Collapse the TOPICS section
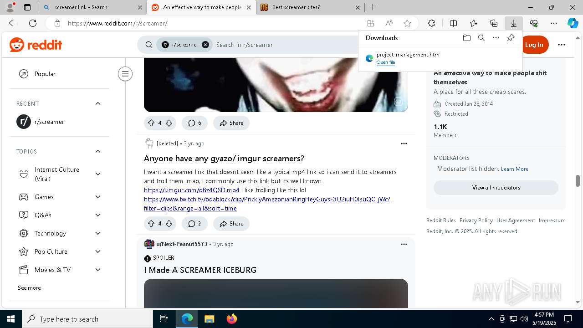Screen dimensions: 583x328 [98, 151]
